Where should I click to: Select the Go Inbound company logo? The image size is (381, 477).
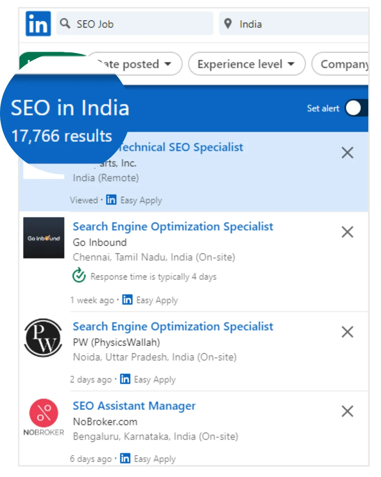pyautogui.click(x=44, y=238)
